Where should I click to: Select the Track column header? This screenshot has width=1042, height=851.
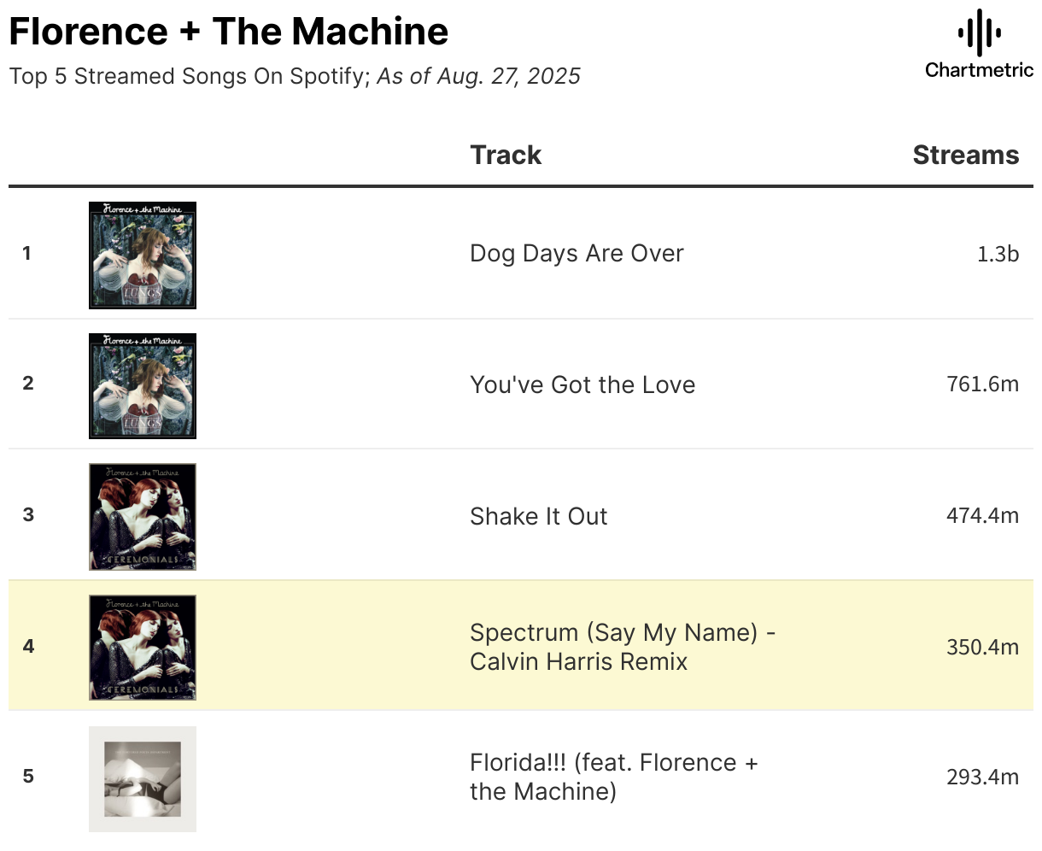pos(506,155)
